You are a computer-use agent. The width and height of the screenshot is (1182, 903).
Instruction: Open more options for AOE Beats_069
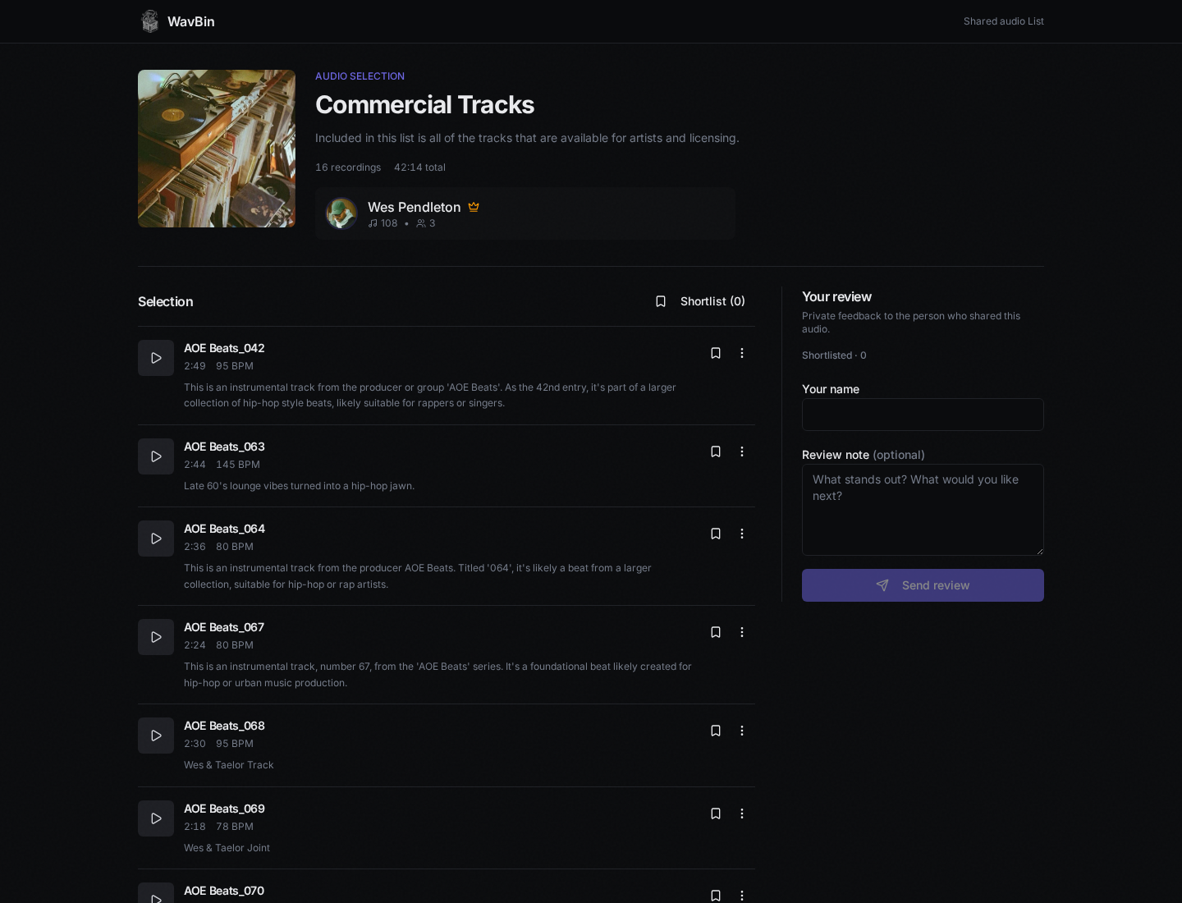742,814
